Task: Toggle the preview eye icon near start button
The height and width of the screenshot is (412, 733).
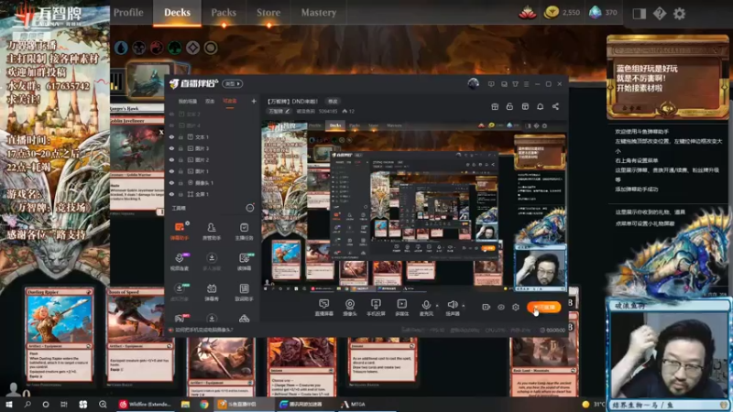Action: 500,307
